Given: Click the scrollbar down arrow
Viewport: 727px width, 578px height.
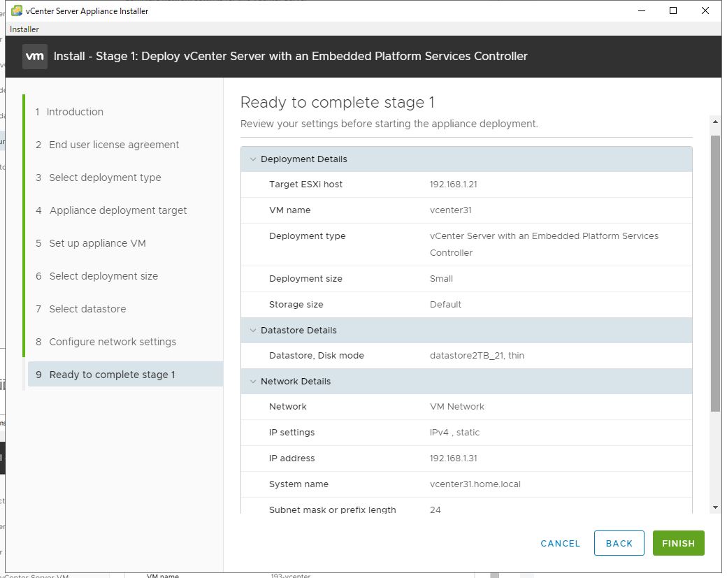Looking at the screenshot, I should tap(715, 507).
